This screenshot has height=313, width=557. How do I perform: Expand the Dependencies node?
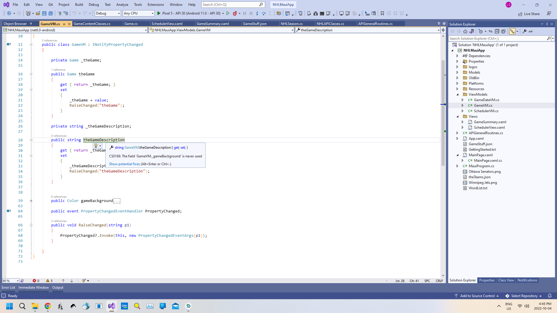(x=458, y=56)
